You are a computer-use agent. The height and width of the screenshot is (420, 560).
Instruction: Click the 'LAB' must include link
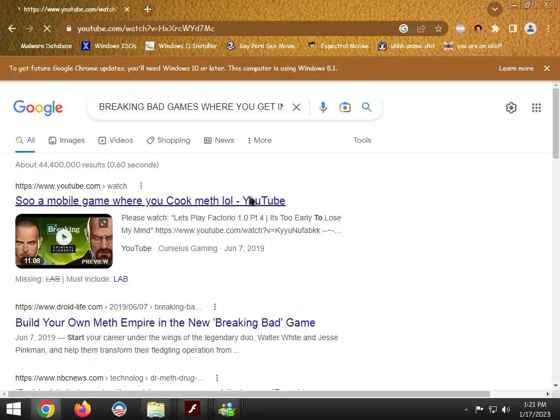point(121,279)
